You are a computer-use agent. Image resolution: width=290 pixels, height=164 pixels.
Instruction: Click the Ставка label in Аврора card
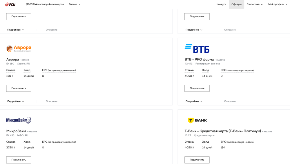(x=11, y=70)
